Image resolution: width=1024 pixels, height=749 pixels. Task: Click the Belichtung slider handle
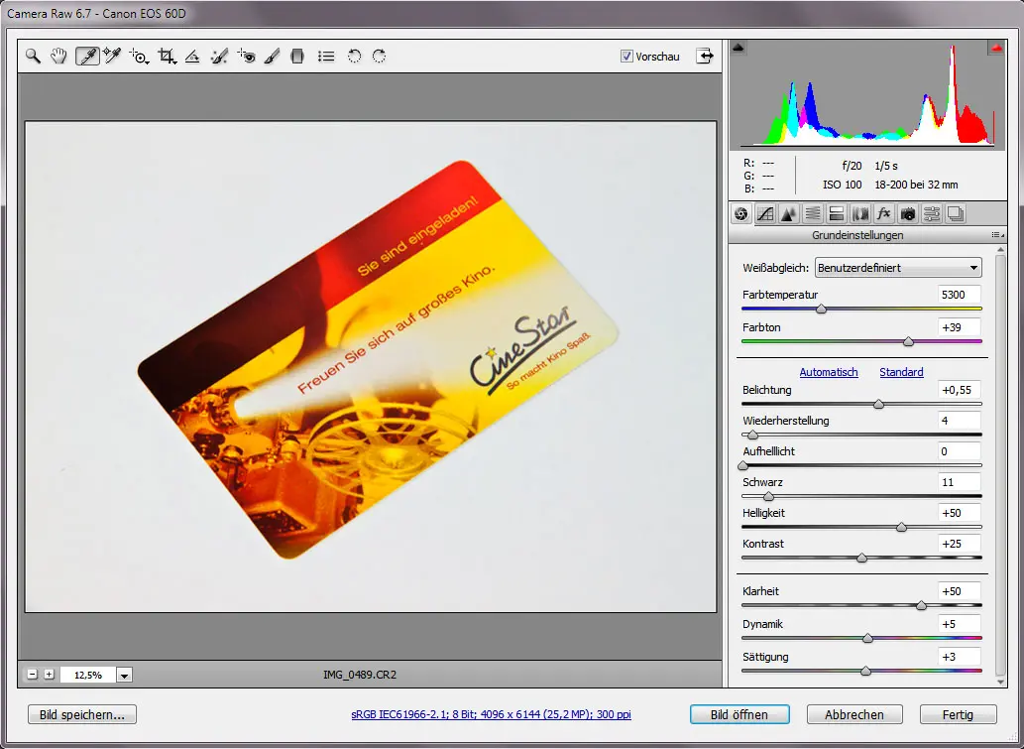878,405
